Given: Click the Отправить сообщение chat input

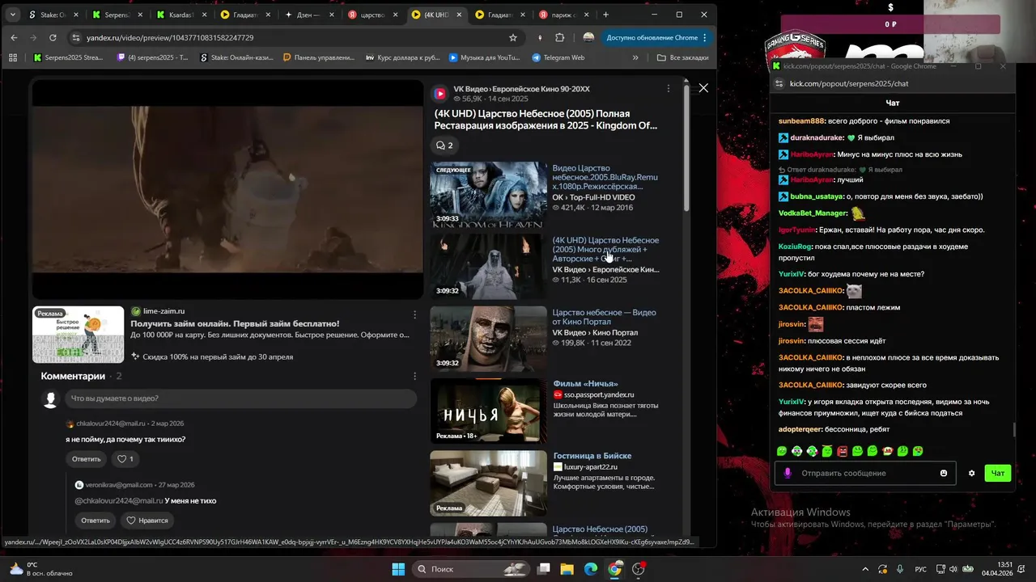Looking at the screenshot, I should [x=864, y=473].
